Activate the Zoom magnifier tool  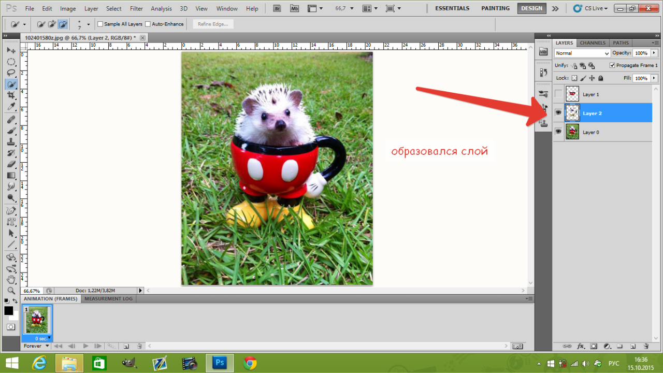11,290
